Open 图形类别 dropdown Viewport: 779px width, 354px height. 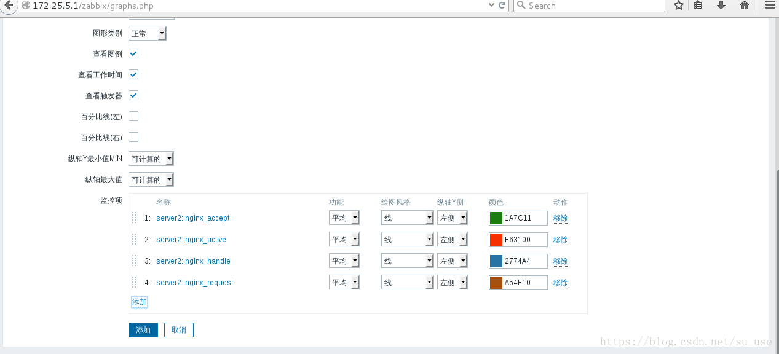[x=148, y=33]
